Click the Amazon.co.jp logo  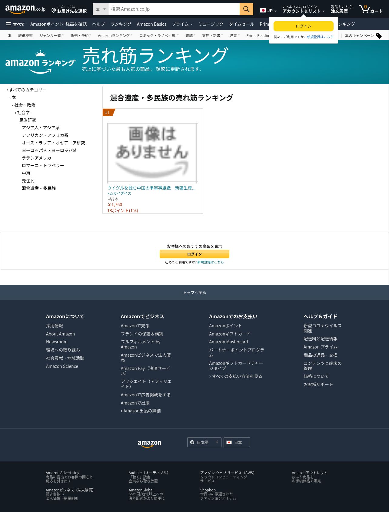(x=25, y=9)
